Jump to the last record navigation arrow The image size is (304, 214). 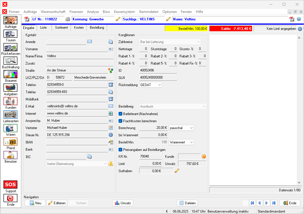pos(274,203)
